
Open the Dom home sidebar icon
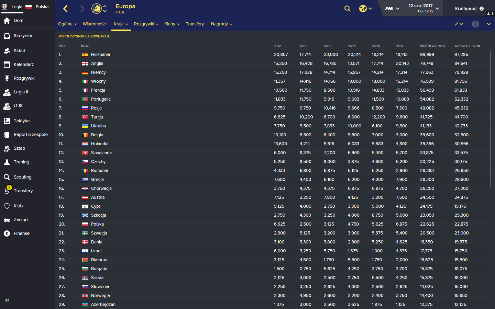point(7,21)
